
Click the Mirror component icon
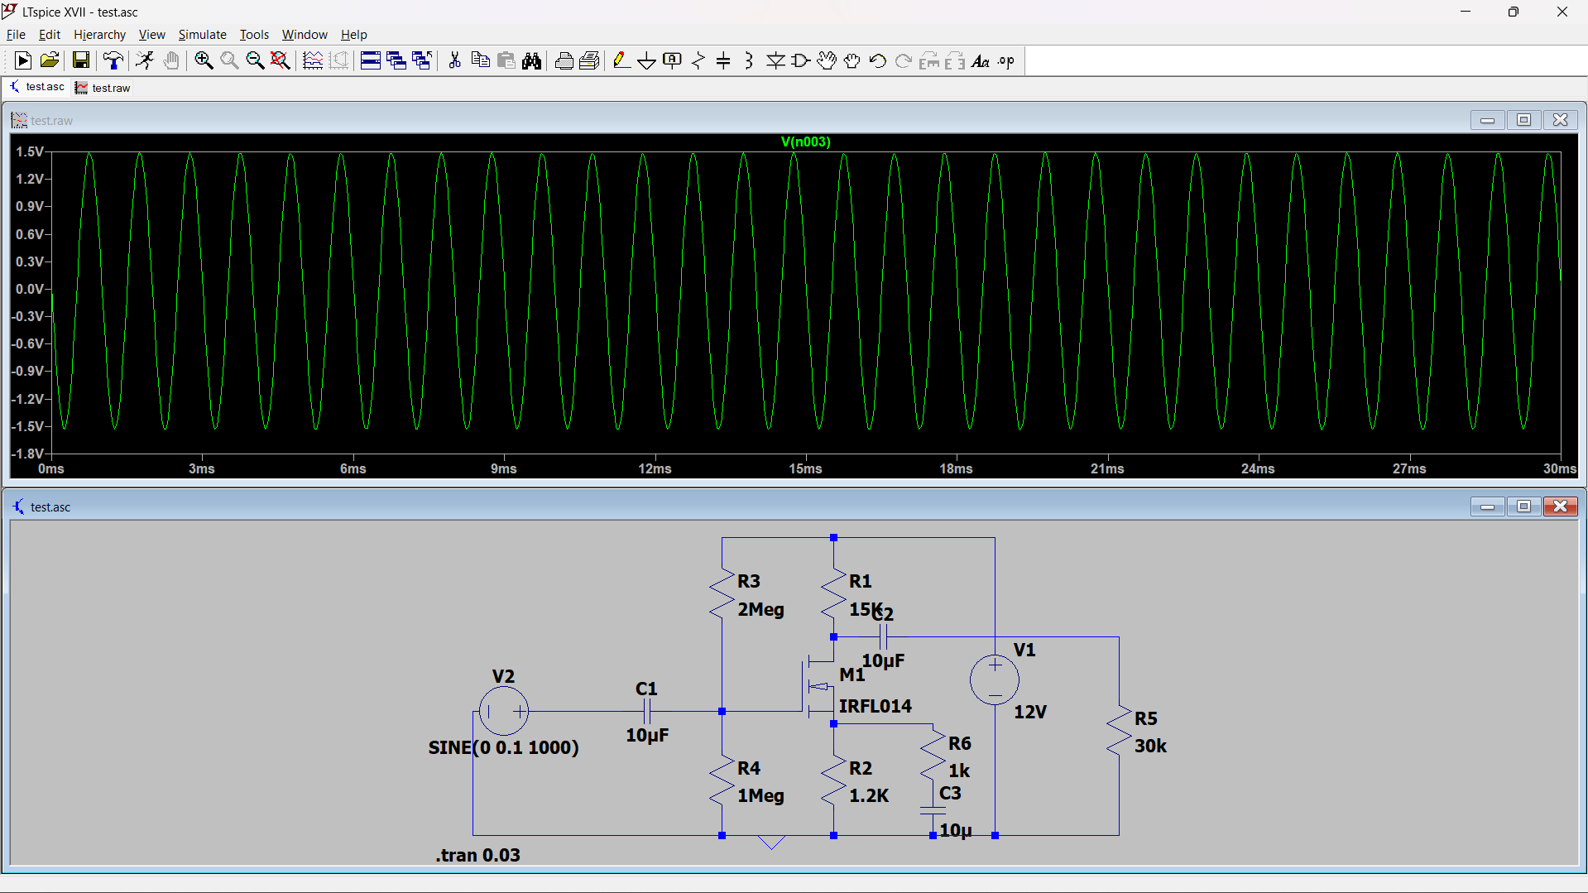click(955, 60)
